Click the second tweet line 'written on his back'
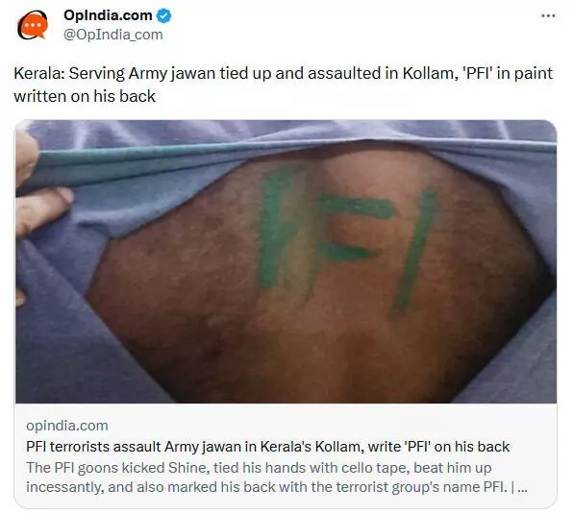The image size is (573, 514). [85, 96]
